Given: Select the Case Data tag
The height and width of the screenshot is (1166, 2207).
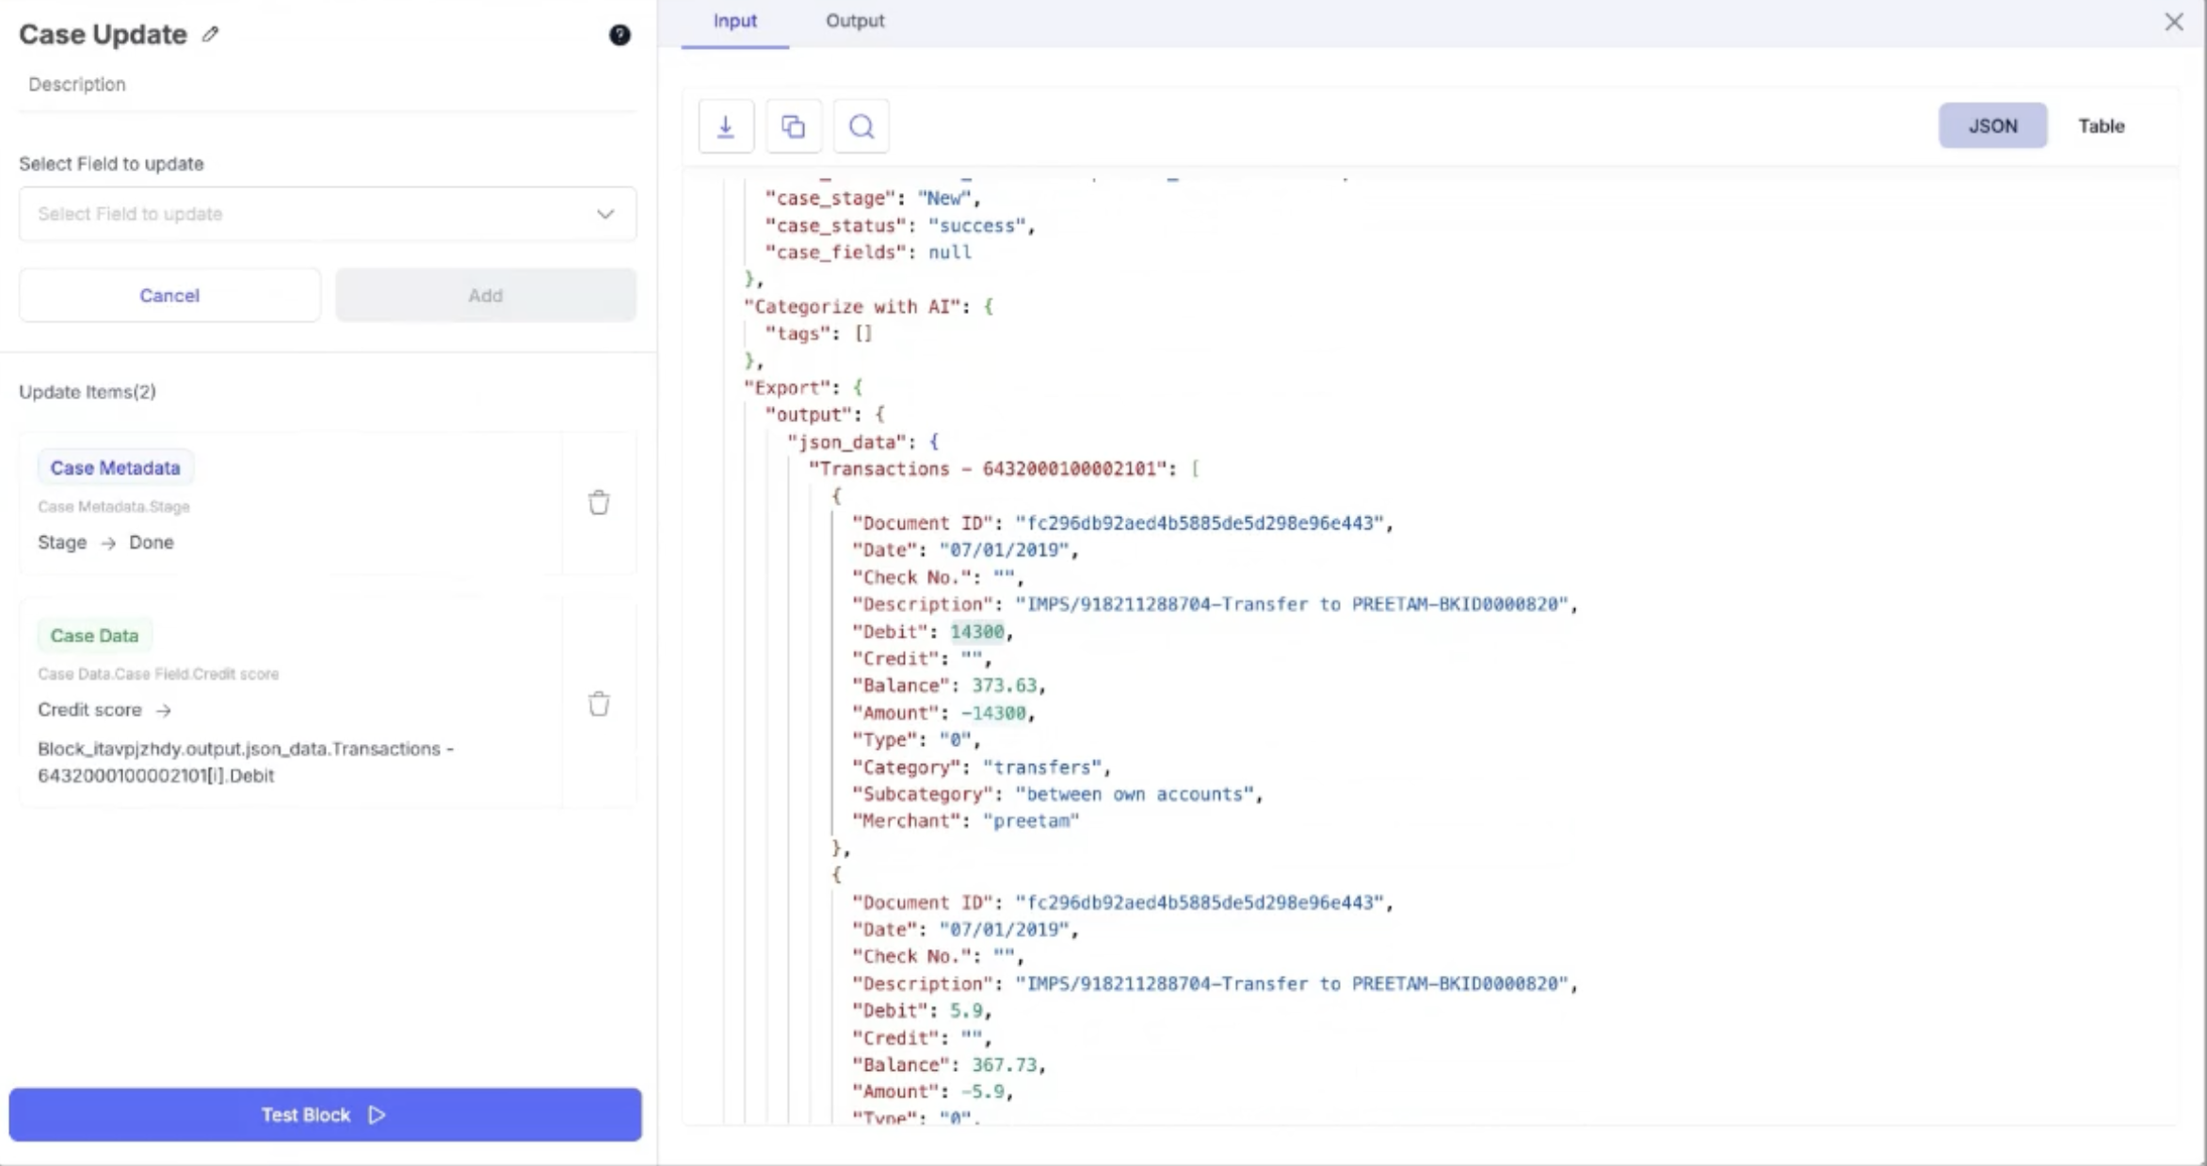Looking at the screenshot, I should [94, 636].
